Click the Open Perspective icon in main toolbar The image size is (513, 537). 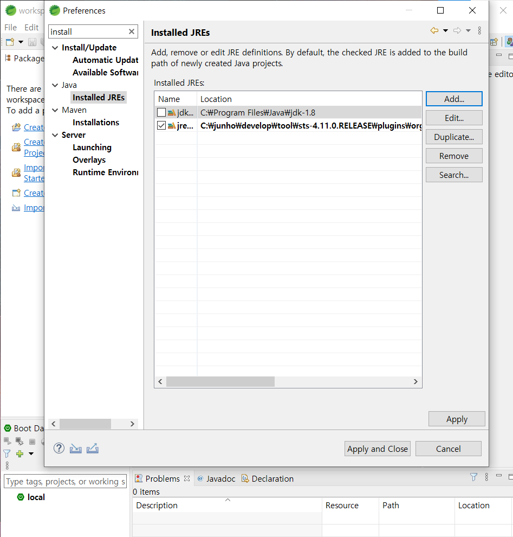click(494, 42)
